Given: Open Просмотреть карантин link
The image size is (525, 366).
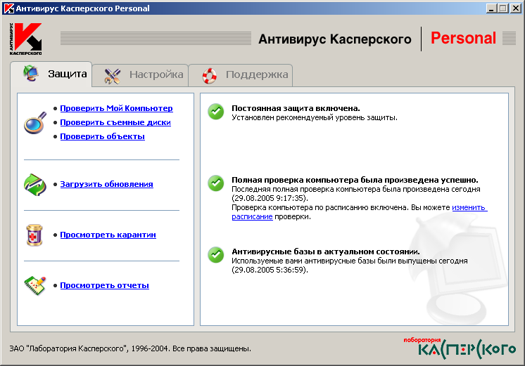Looking at the screenshot, I should (x=108, y=235).
